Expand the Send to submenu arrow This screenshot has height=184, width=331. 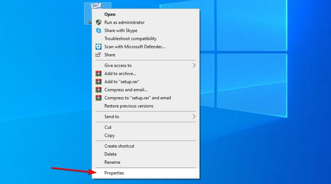[x=194, y=117]
